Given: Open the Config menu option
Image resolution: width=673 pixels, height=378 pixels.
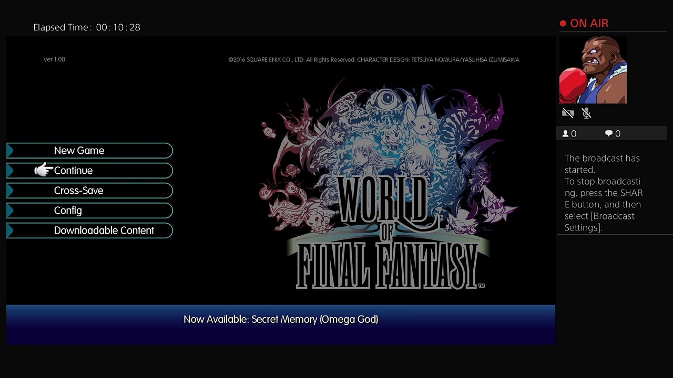Looking at the screenshot, I should pos(89,211).
